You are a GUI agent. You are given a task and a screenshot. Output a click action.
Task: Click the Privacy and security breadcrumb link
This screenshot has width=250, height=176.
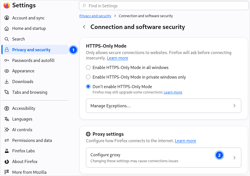[95, 16]
